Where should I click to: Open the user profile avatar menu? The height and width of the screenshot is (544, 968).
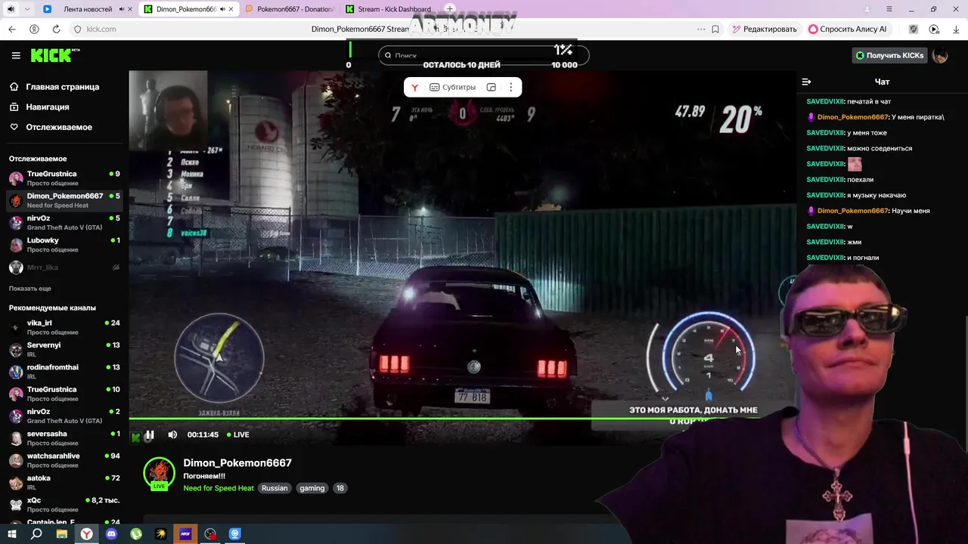[x=940, y=55]
